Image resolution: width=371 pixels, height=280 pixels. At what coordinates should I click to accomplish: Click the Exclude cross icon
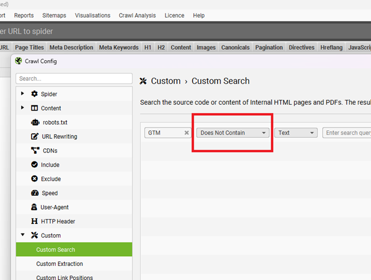[34, 179]
